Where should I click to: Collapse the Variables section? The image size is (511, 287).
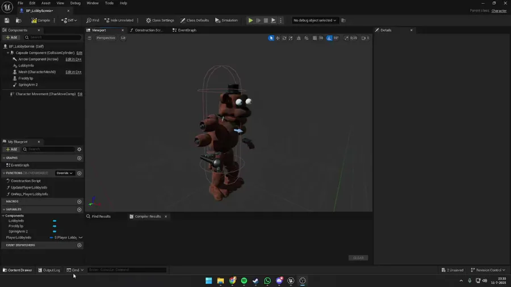[4, 209]
